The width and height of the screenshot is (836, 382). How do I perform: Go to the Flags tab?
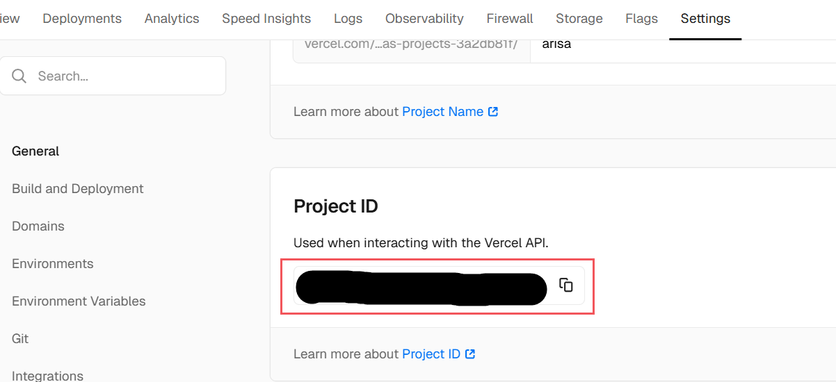[x=641, y=19]
